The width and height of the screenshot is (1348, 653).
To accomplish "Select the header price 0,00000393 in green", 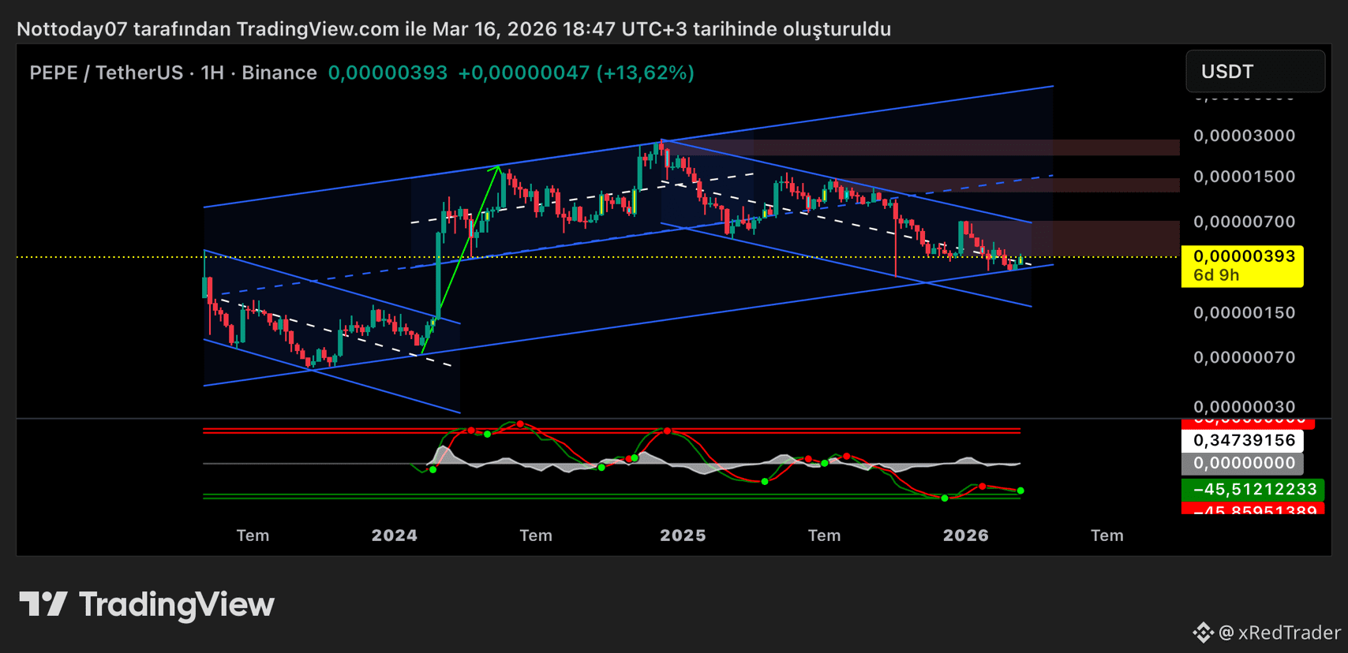I will coord(388,73).
